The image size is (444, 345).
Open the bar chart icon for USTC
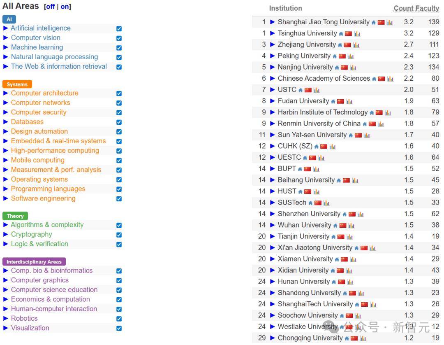click(x=316, y=90)
